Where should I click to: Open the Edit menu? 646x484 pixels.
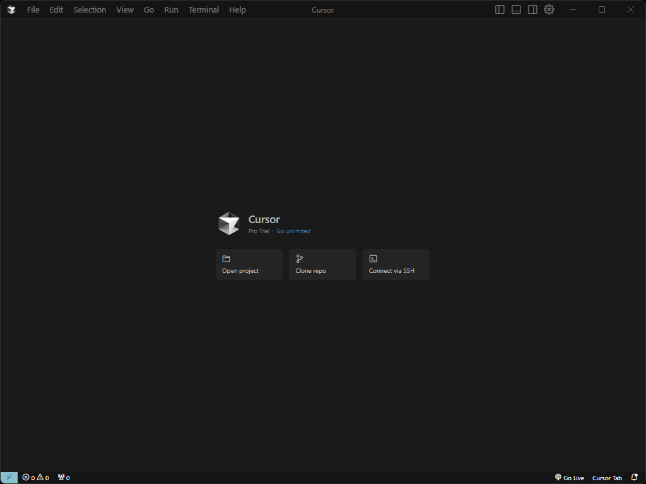56,9
